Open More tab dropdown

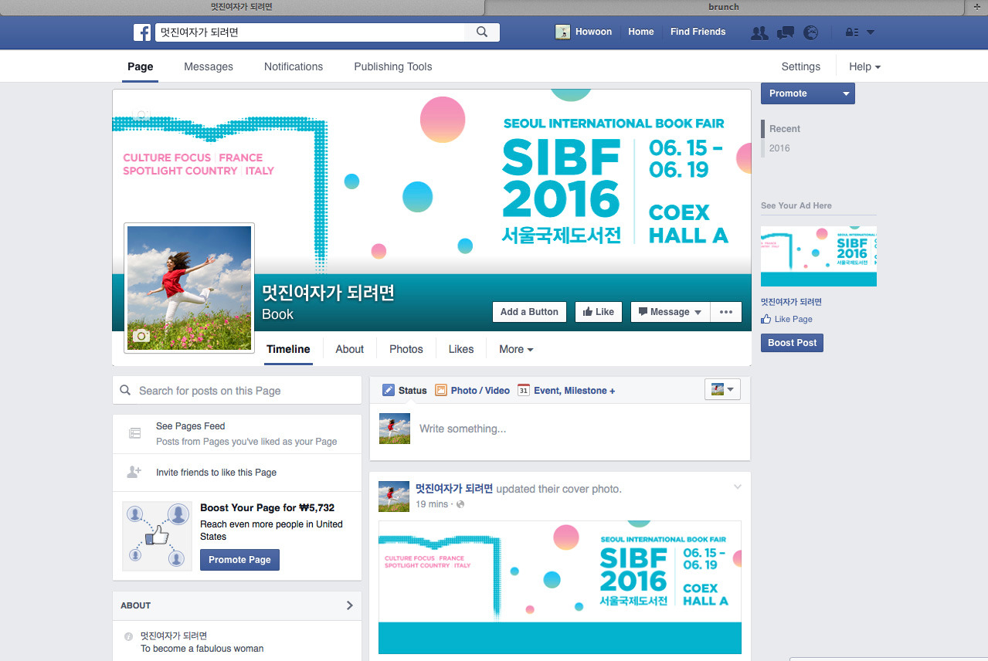(x=516, y=349)
